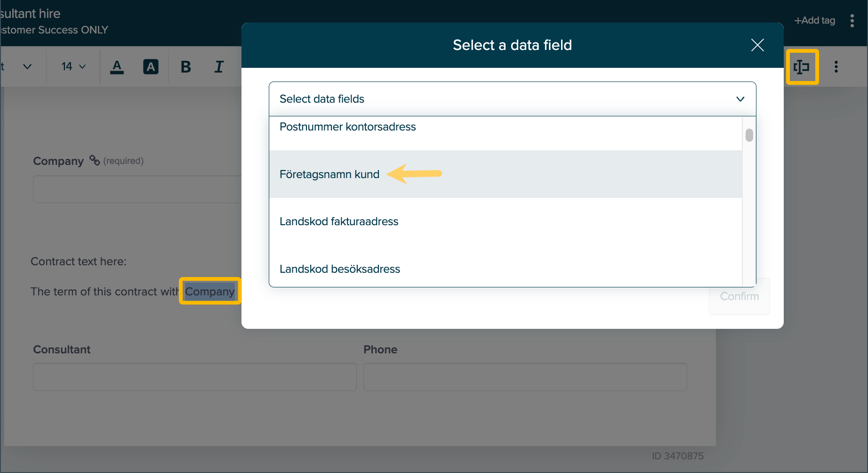Close the Select a data field dialog
868x473 pixels.
pyautogui.click(x=757, y=45)
